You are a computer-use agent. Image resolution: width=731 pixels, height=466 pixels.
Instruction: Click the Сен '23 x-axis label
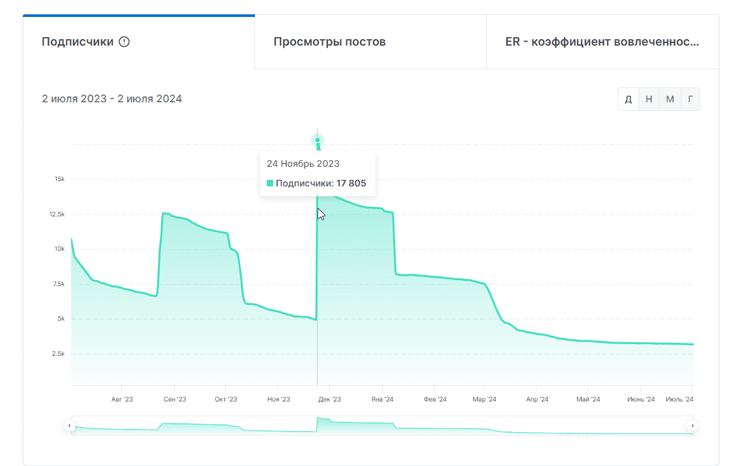point(175,400)
